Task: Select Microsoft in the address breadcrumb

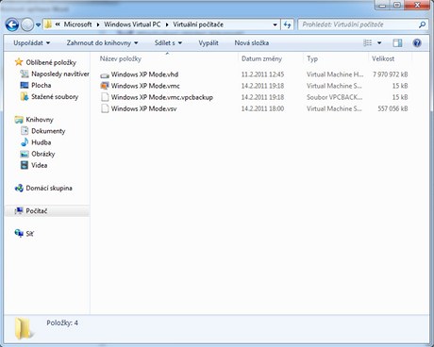Action: pos(77,25)
